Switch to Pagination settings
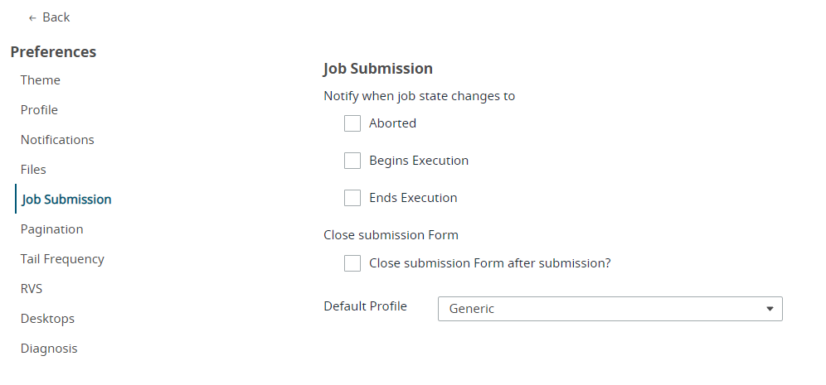Screen dimensions: 826x385 click(51, 229)
